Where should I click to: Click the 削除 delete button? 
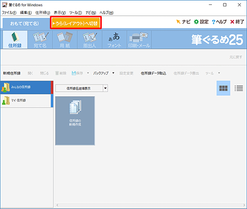(x=61, y=73)
